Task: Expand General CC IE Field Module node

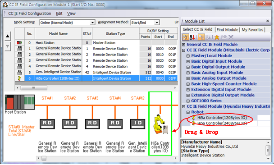Action: [183, 45]
